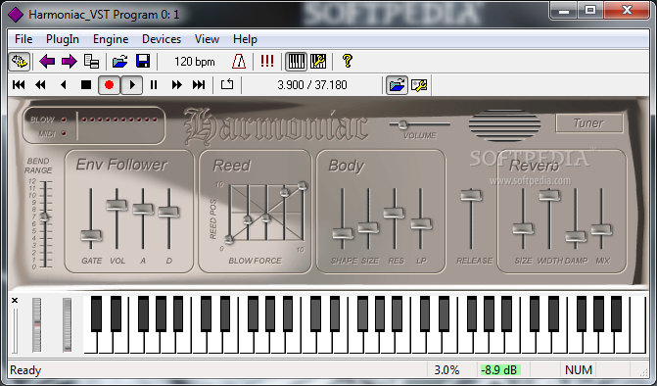
Task: Go to next program with purple right arrow
Action: (70, 62)
